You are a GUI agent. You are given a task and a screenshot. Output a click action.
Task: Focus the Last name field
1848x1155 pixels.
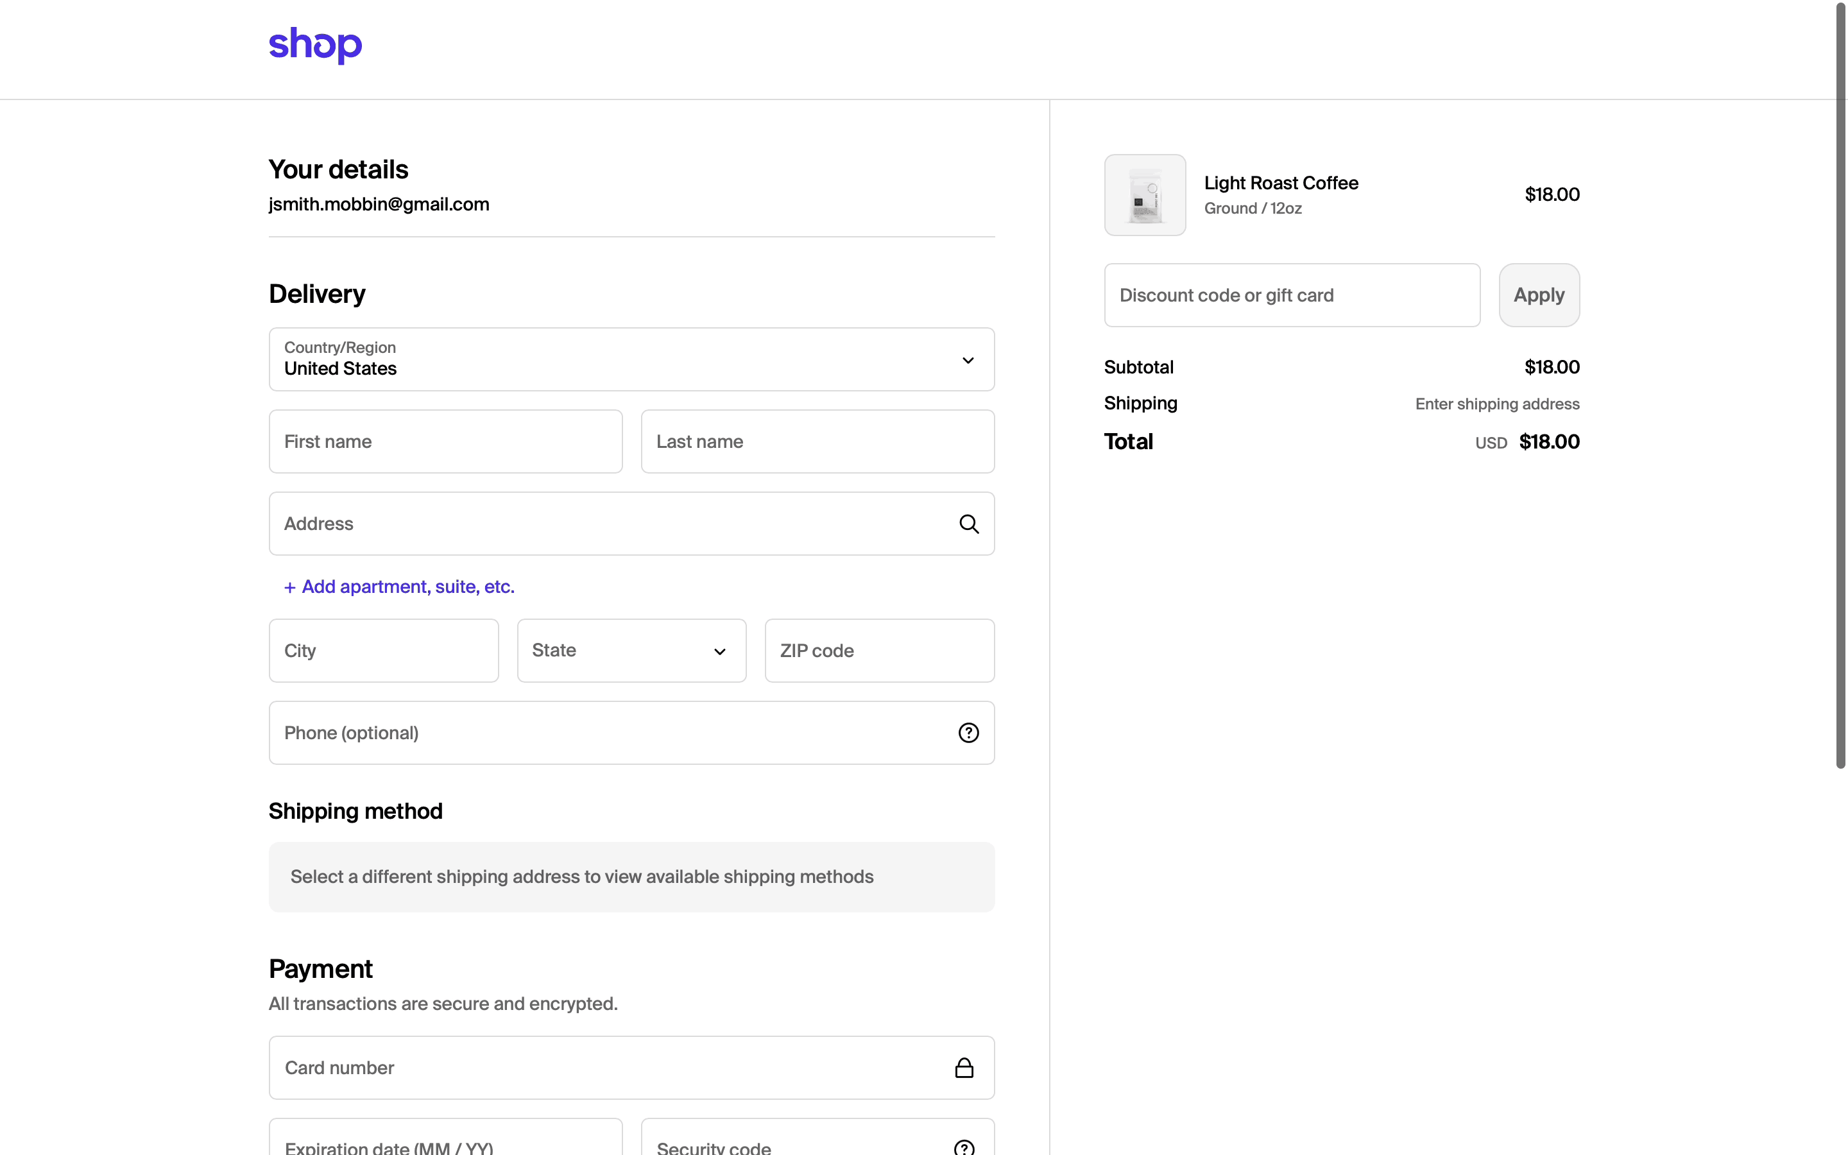[x=817, y=441]
